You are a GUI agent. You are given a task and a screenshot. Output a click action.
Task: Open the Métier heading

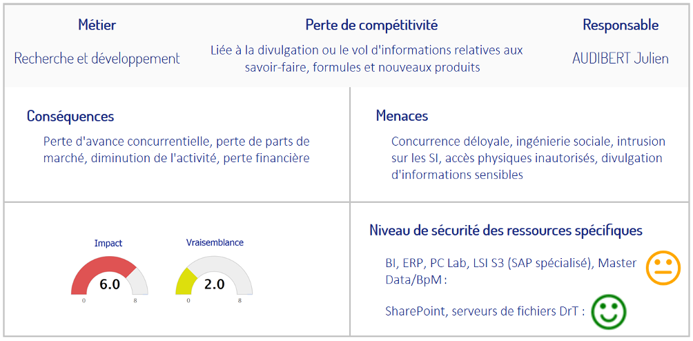97,25
